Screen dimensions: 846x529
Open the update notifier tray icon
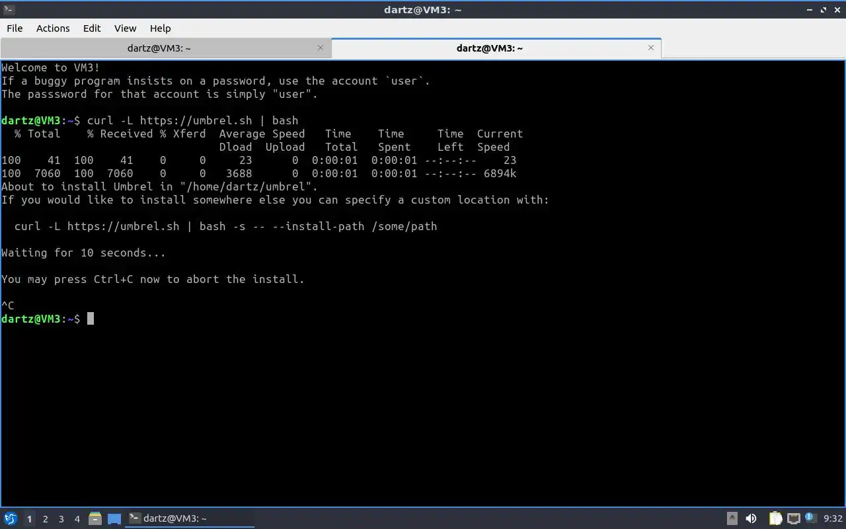tap(810, 518)
